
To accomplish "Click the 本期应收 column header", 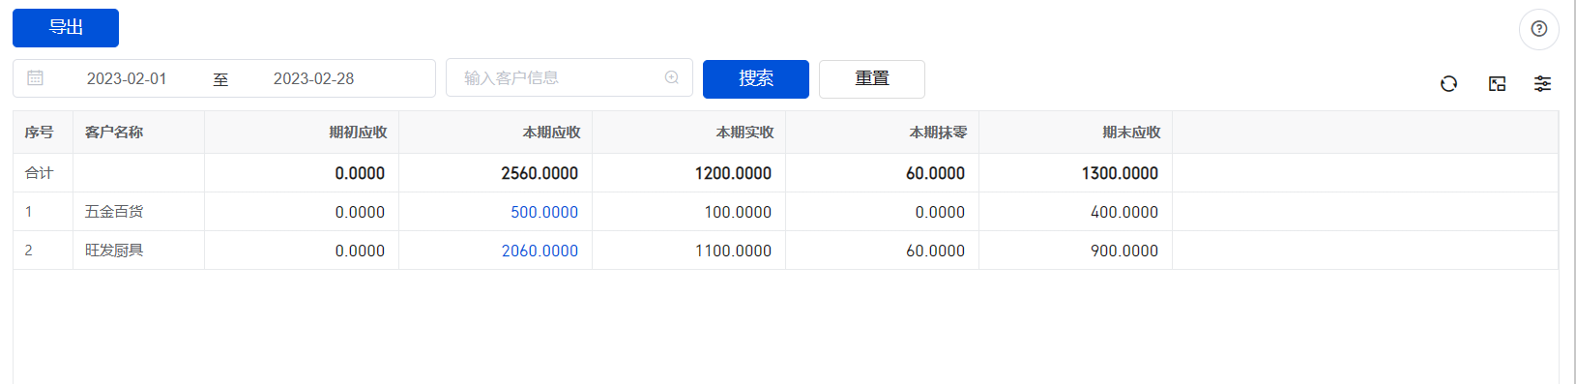I will pyautogui.click(x=551, y=133).
